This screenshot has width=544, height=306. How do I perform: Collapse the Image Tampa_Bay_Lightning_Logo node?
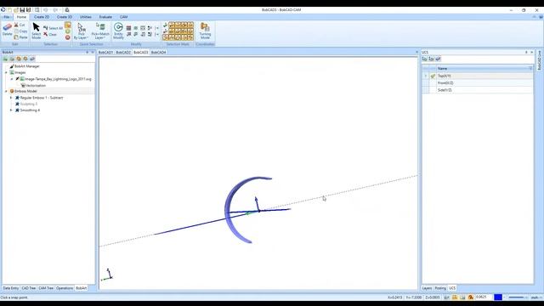11,79
